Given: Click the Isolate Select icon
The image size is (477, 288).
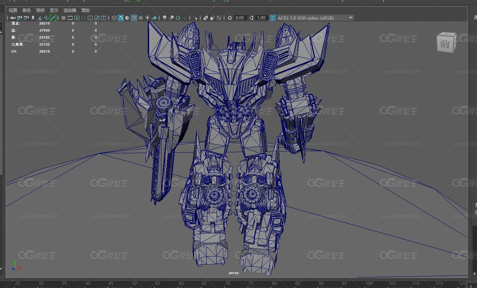Looking at the screenshot, I should pos(195,18).
